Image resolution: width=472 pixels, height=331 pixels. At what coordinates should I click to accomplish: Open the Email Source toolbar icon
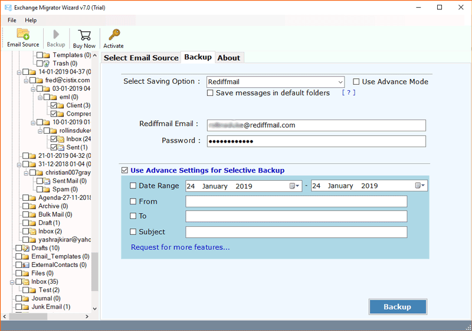pyautogui.click(x=23, y=34)
